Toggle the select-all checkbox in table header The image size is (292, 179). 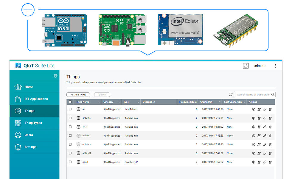(70, 102)
